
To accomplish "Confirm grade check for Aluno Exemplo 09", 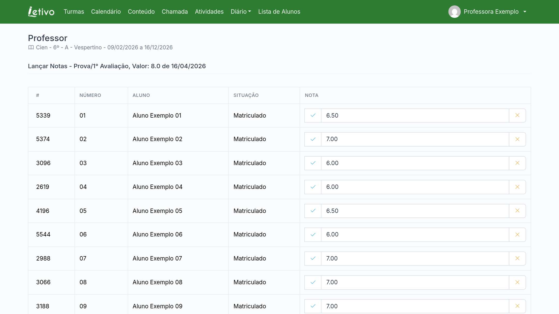I will click(x=313, y=306).
